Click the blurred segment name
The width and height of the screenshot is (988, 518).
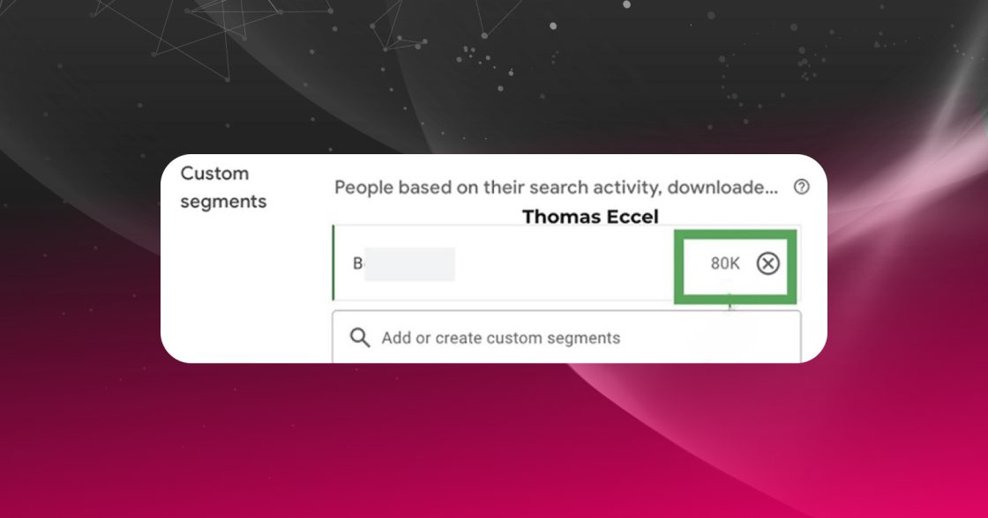point(409,263)
